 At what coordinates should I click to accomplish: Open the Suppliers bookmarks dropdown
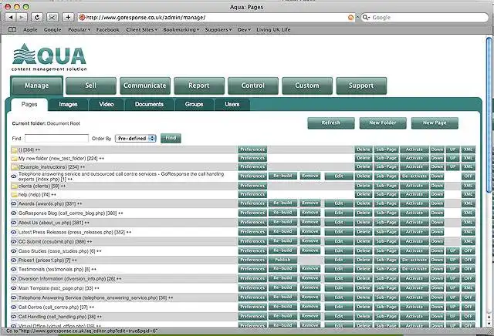[x=218, y=29]
